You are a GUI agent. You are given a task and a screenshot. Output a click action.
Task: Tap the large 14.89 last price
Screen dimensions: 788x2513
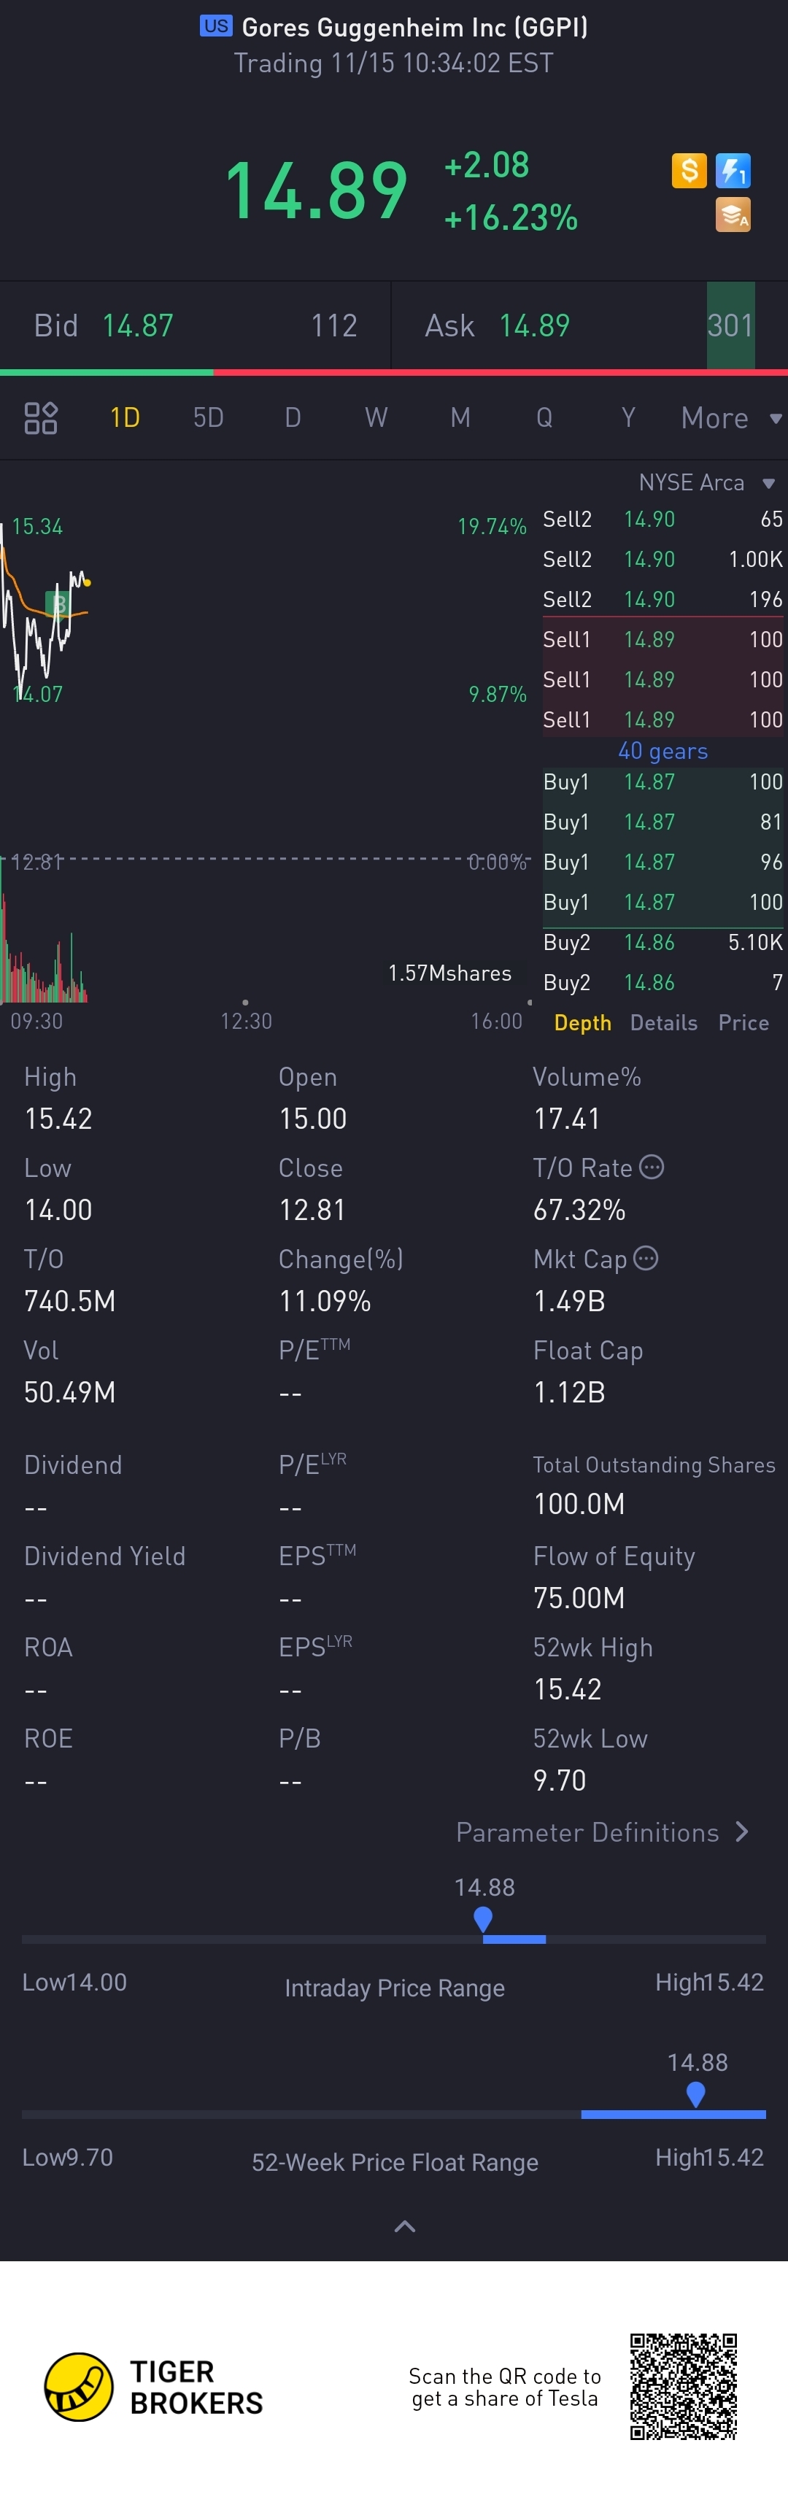coord(316,190)
